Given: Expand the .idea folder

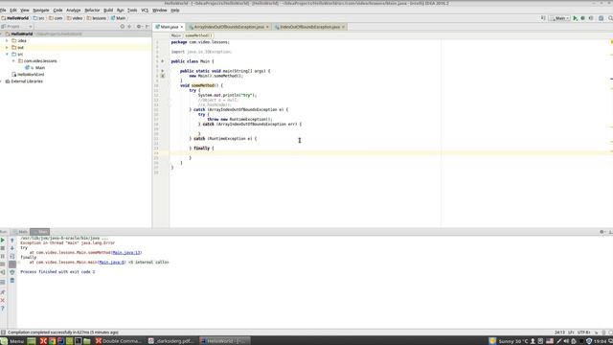Looking at the screenshot, I should (7, 40).
